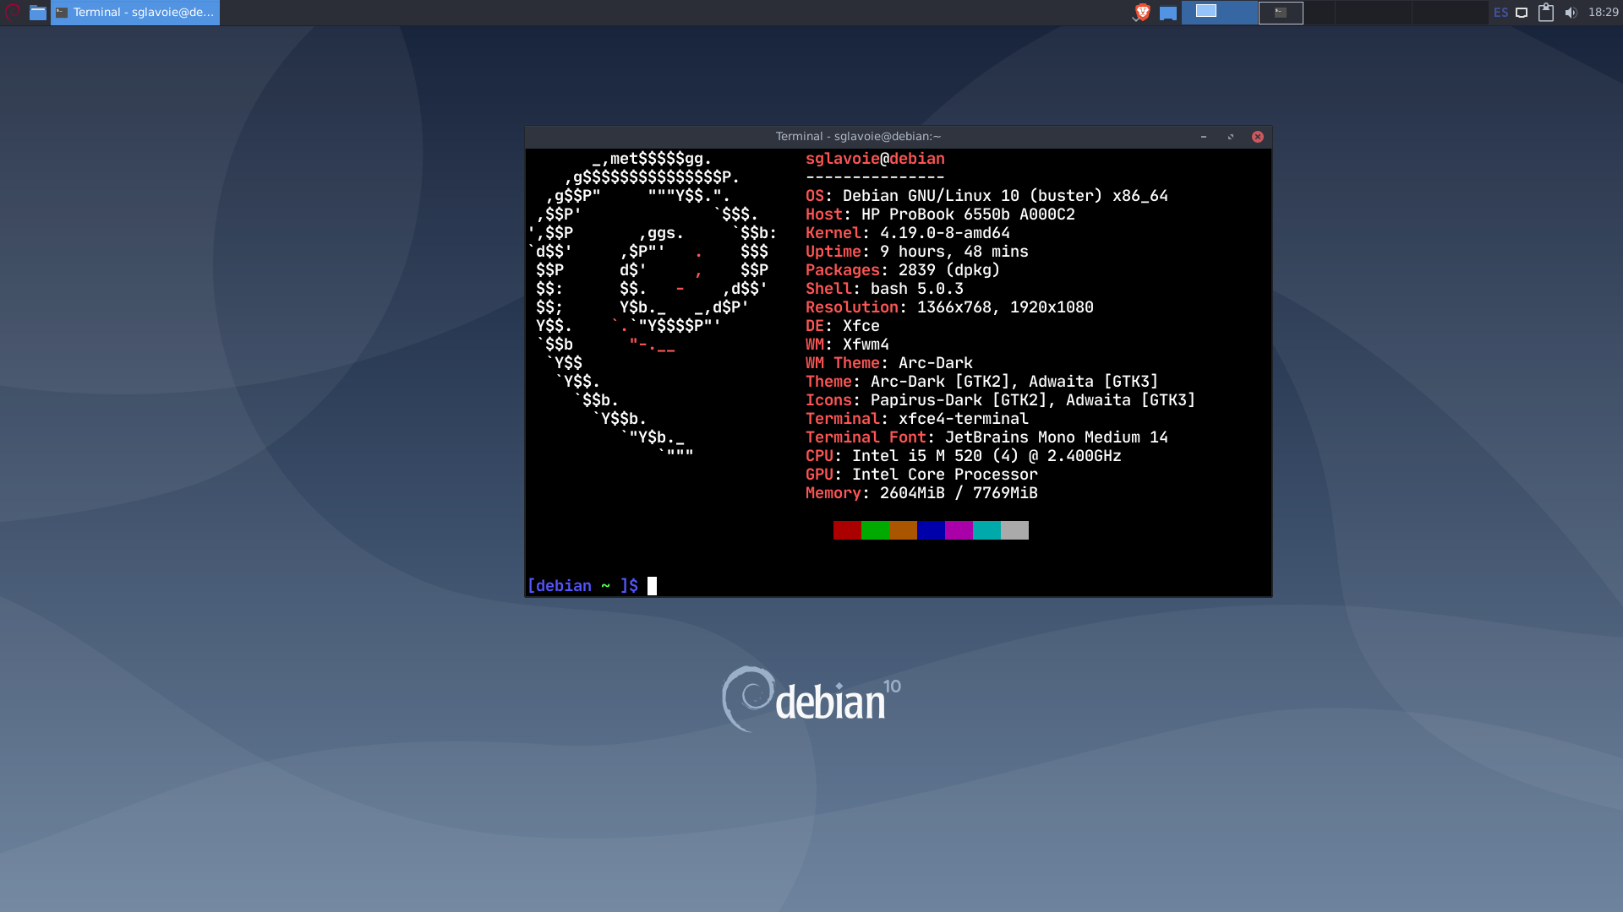Click the volume speaker icon

(x=1571, y=12)
